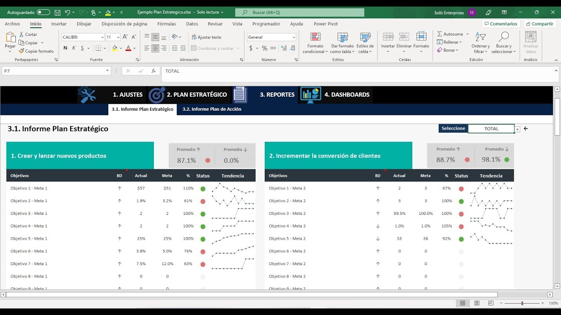This screenshot has width=561, height=315.
Task: Click the Compartir button
Action: pos(540,24)
